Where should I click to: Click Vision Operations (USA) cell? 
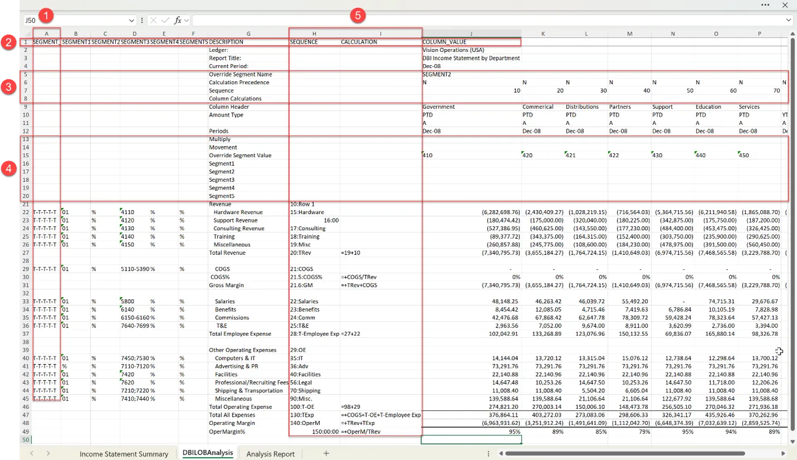tap(472, 50)
